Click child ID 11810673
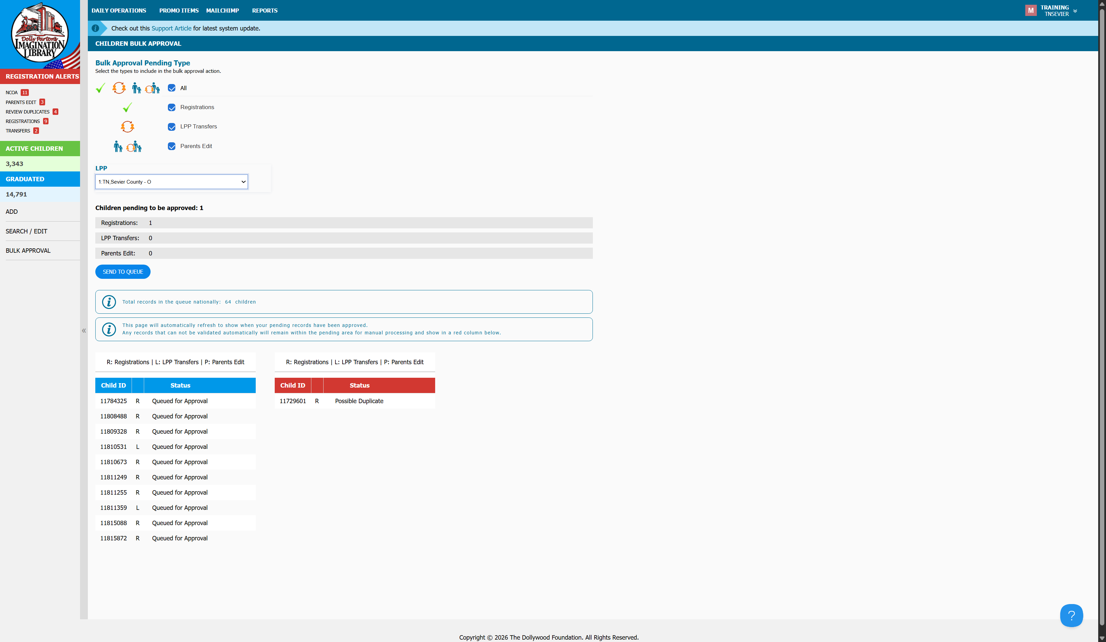This screenshot has height=642, width=1106. click(114, 462)
